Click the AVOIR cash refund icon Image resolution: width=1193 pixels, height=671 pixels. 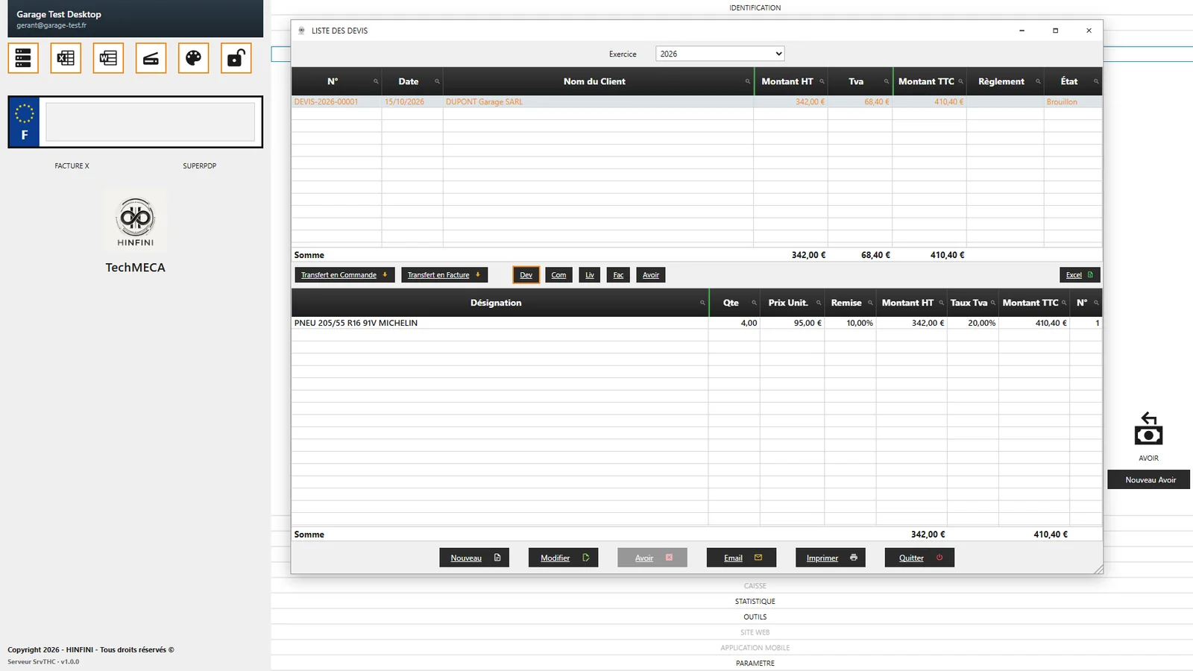[x=1148, y=429]
